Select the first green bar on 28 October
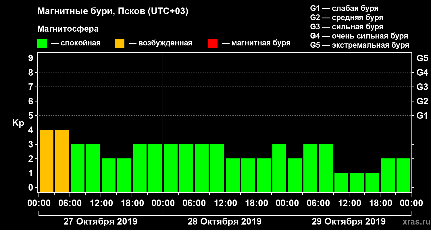This screenshot has width=431, height=230. [171, 168]
